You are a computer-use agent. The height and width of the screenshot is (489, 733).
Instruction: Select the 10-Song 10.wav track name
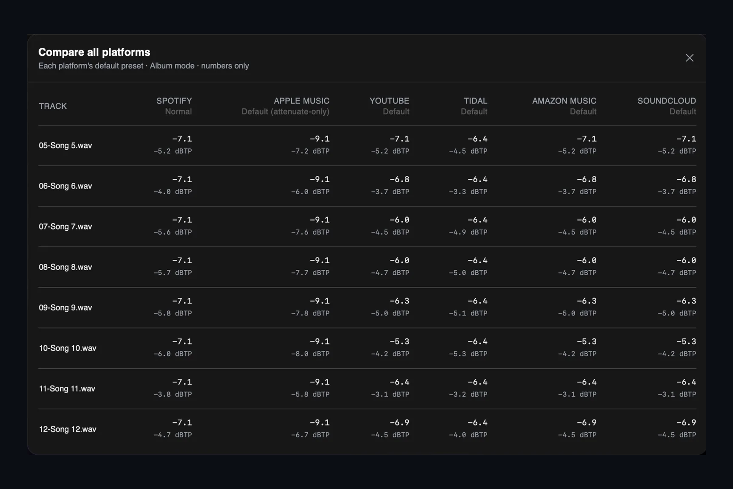[x=68, y=348]
